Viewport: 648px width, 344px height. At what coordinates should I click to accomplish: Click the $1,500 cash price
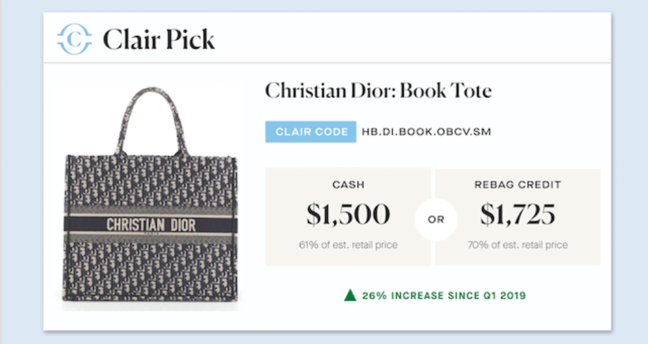click(x=348, y=214)
